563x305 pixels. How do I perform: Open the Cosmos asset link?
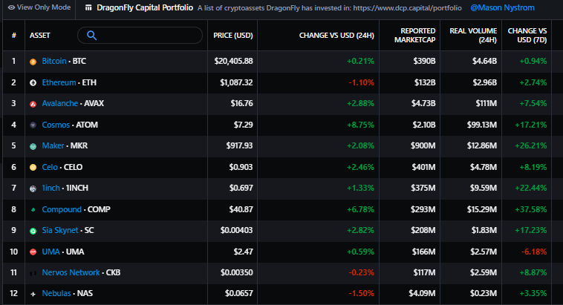click(56, 125)
